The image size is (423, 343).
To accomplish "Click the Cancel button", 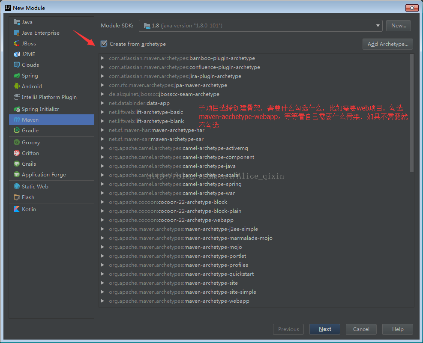I will coord(361,329).
